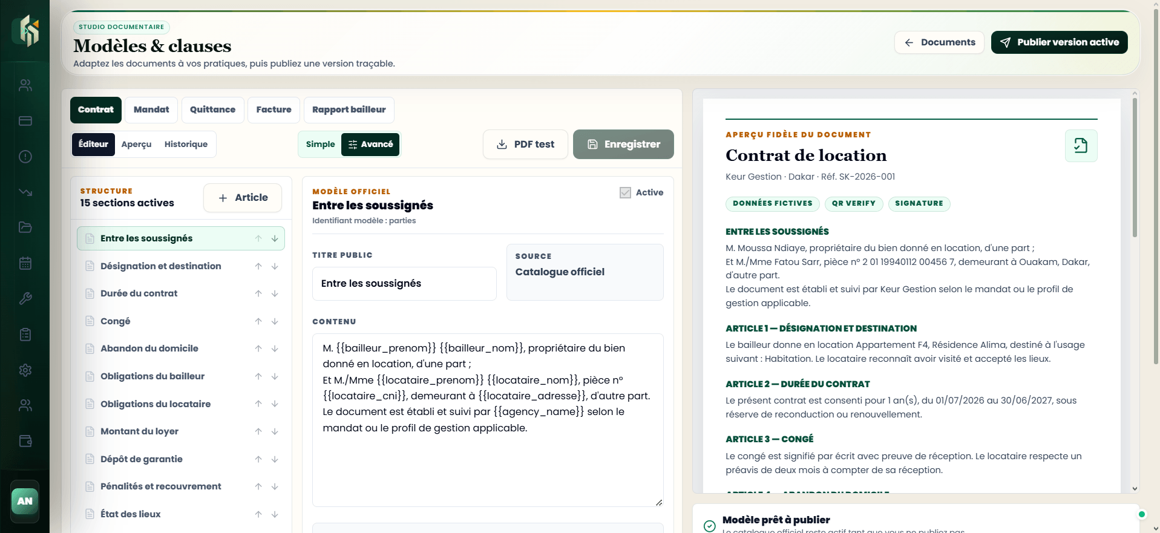Click into the Contenu text area

[488, 420]
